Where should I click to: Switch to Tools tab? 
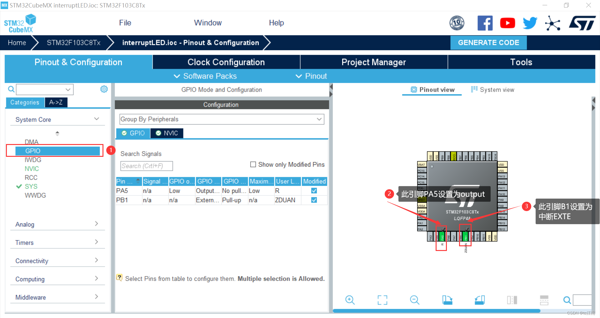click(521, 62)
